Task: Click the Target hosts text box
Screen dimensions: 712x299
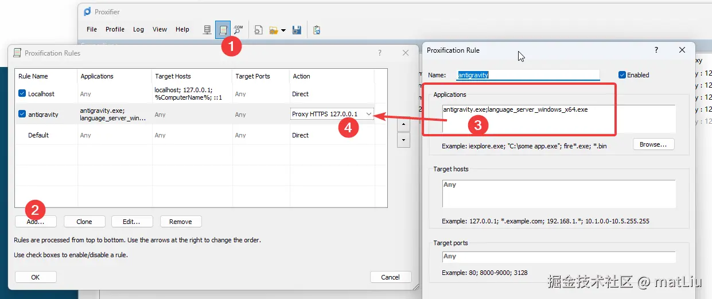Action: click(558, 194)
